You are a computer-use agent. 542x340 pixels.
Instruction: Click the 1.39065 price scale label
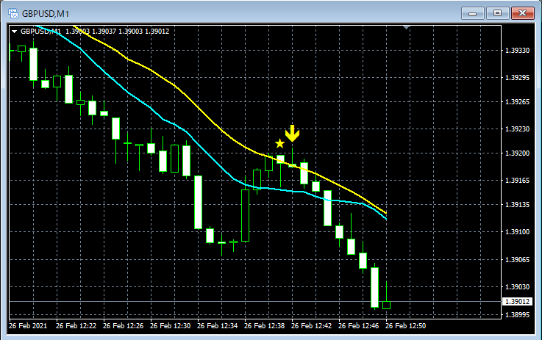coord(517,259)
